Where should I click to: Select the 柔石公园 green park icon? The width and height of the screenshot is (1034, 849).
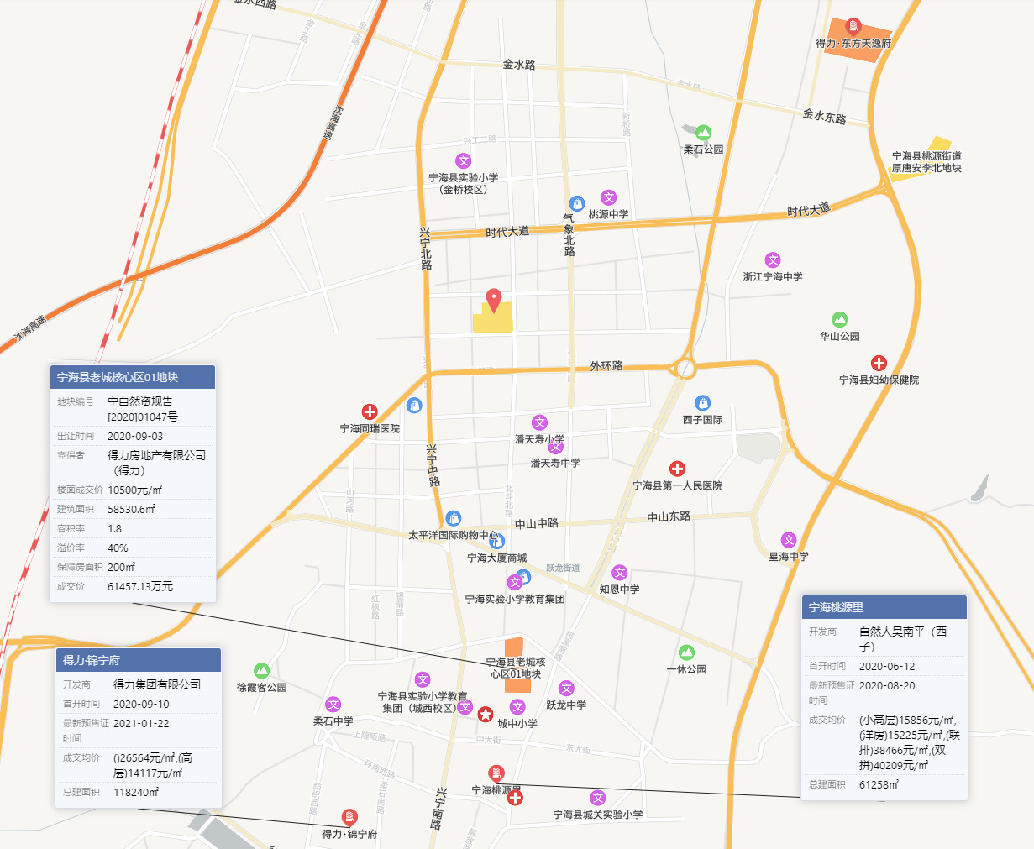pos(703,133)
